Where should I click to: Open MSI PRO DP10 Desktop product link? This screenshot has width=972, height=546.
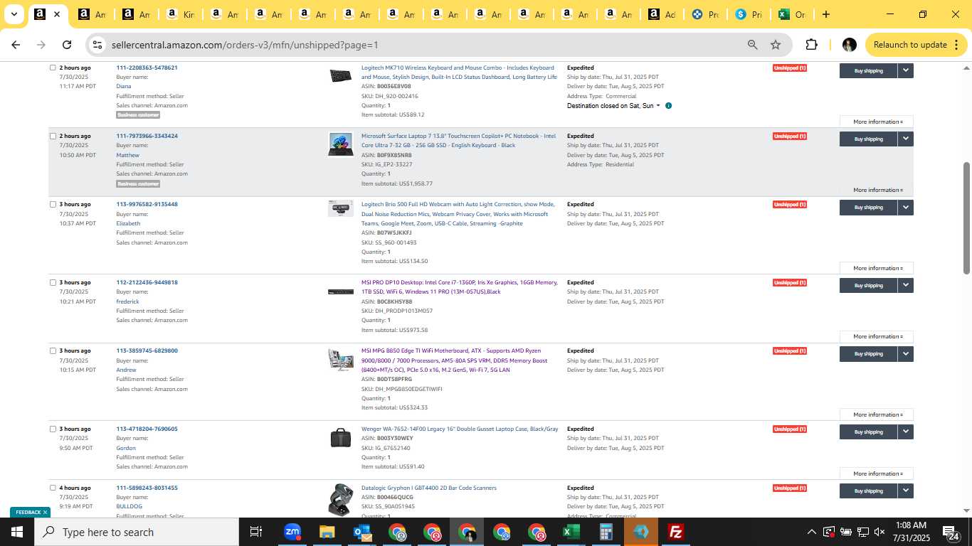459,287
